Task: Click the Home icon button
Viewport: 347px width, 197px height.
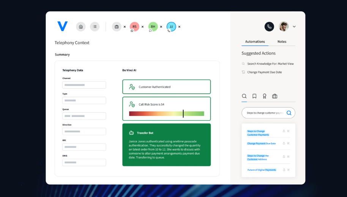Action: pyautogui.click(x=80, y=27)
